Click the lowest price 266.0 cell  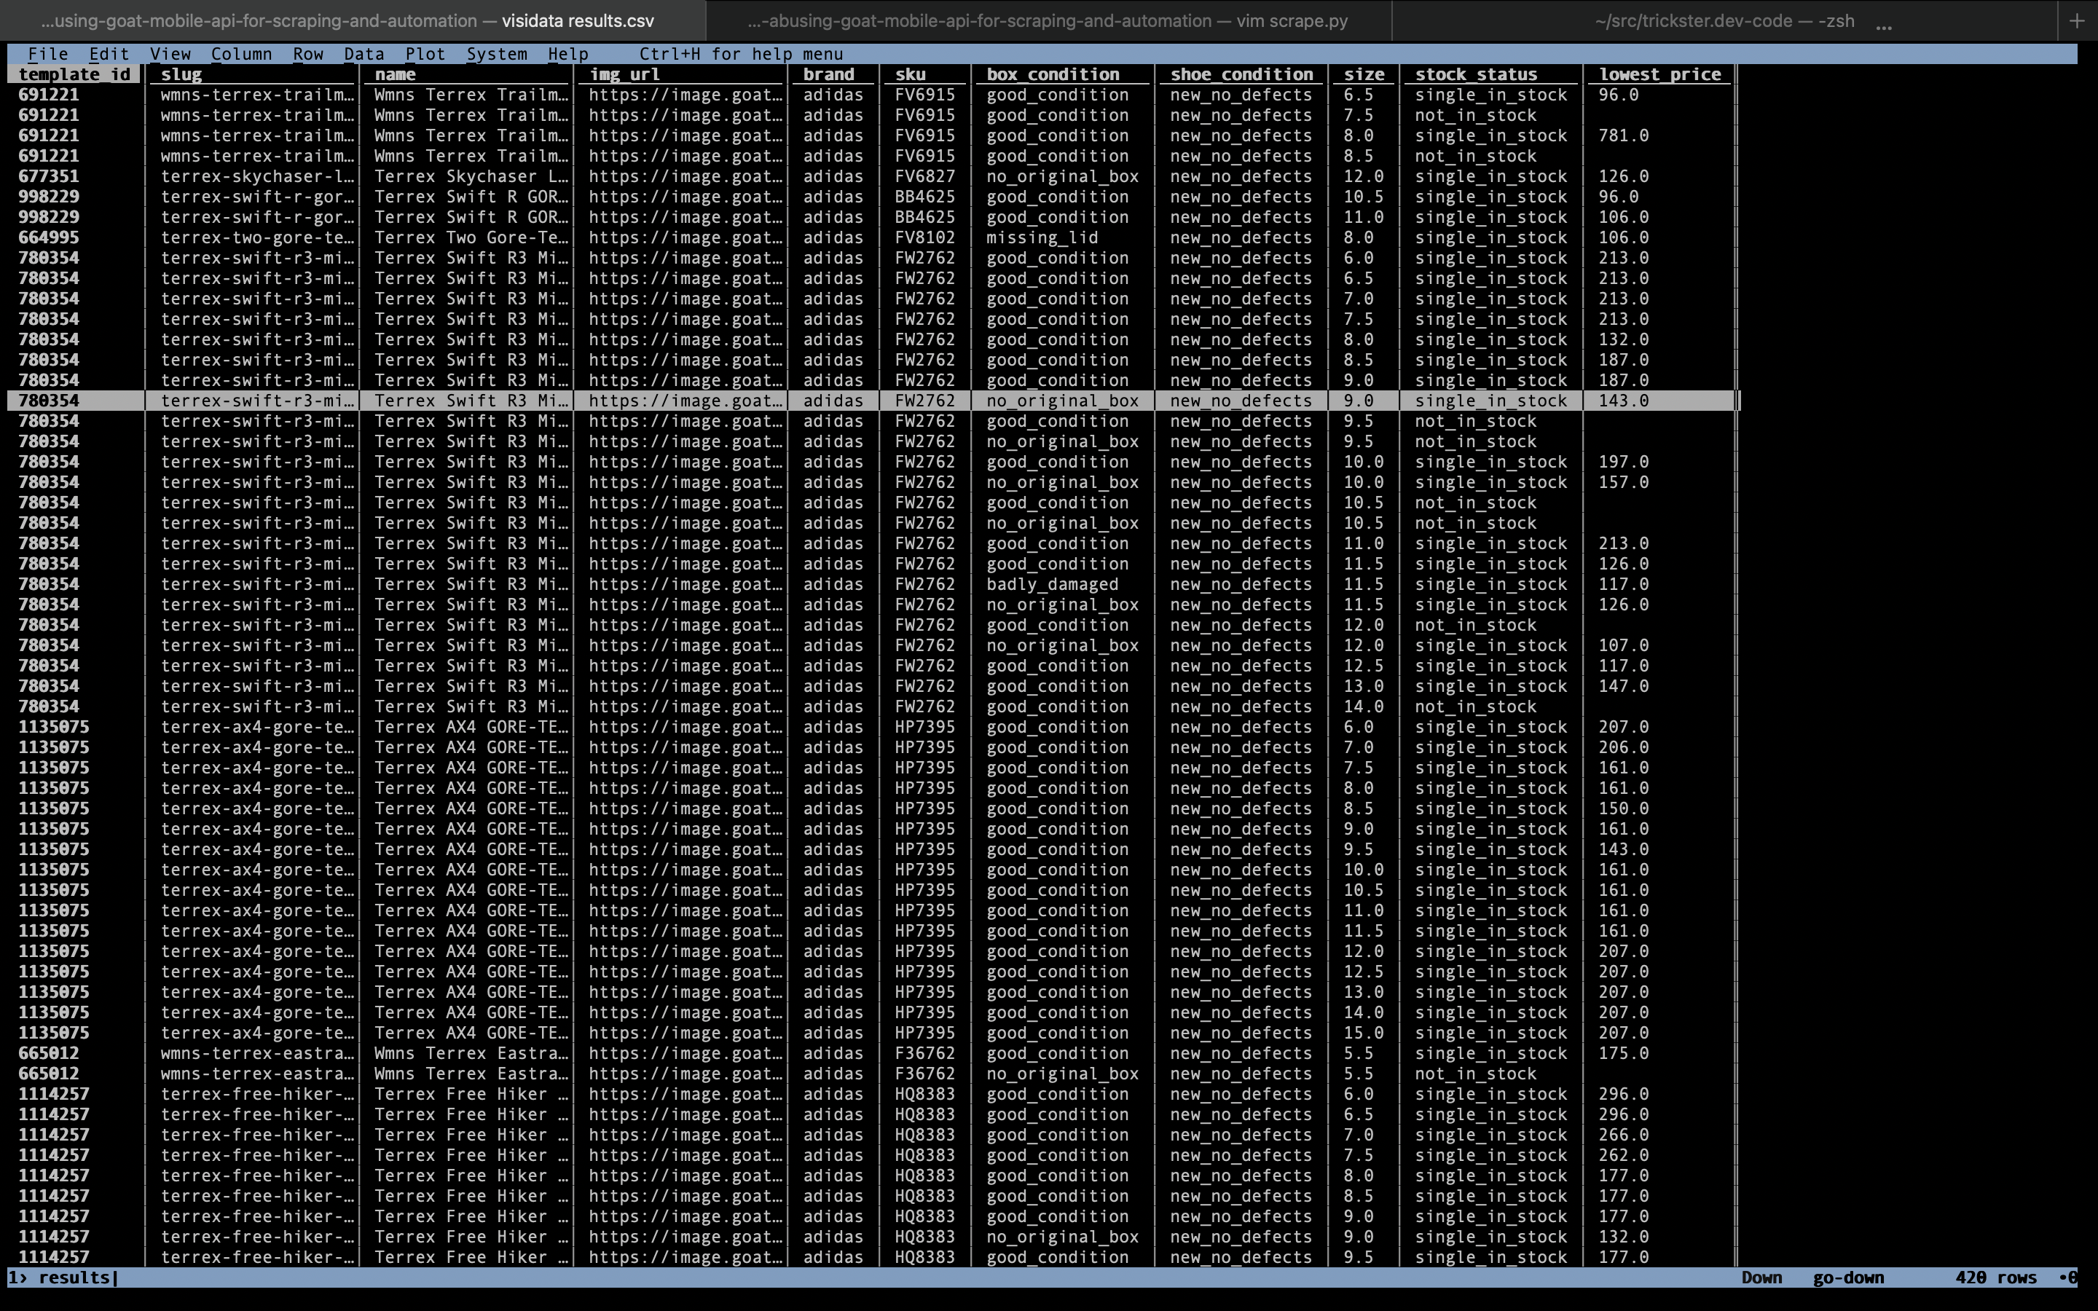click(1624, 1135)
